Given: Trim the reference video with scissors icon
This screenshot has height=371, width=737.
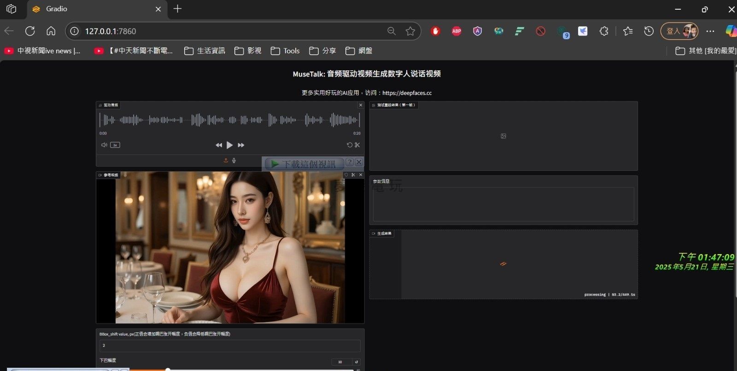Looking at the screenshot, I should 353,175.
